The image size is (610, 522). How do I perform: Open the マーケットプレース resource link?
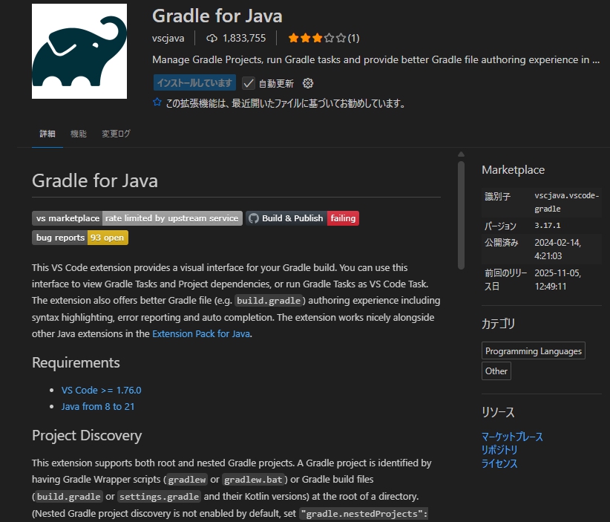point(512,437)
